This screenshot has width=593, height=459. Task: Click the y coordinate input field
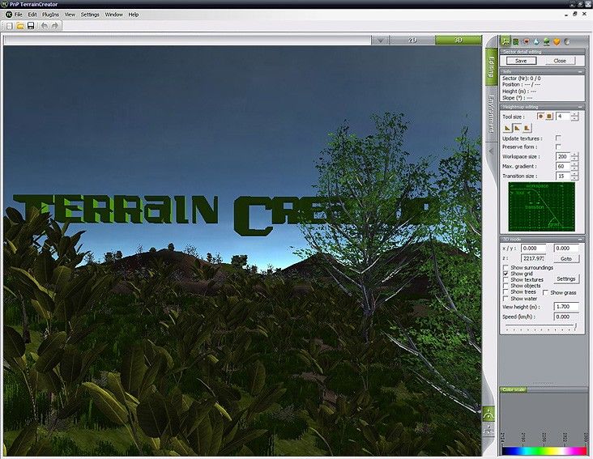click(566, 249)
